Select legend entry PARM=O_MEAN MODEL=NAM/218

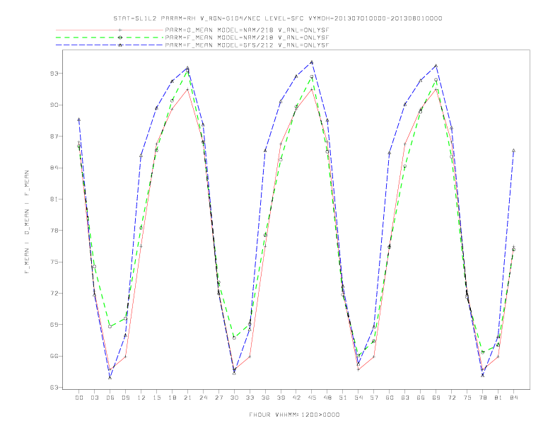pos(247,30)
